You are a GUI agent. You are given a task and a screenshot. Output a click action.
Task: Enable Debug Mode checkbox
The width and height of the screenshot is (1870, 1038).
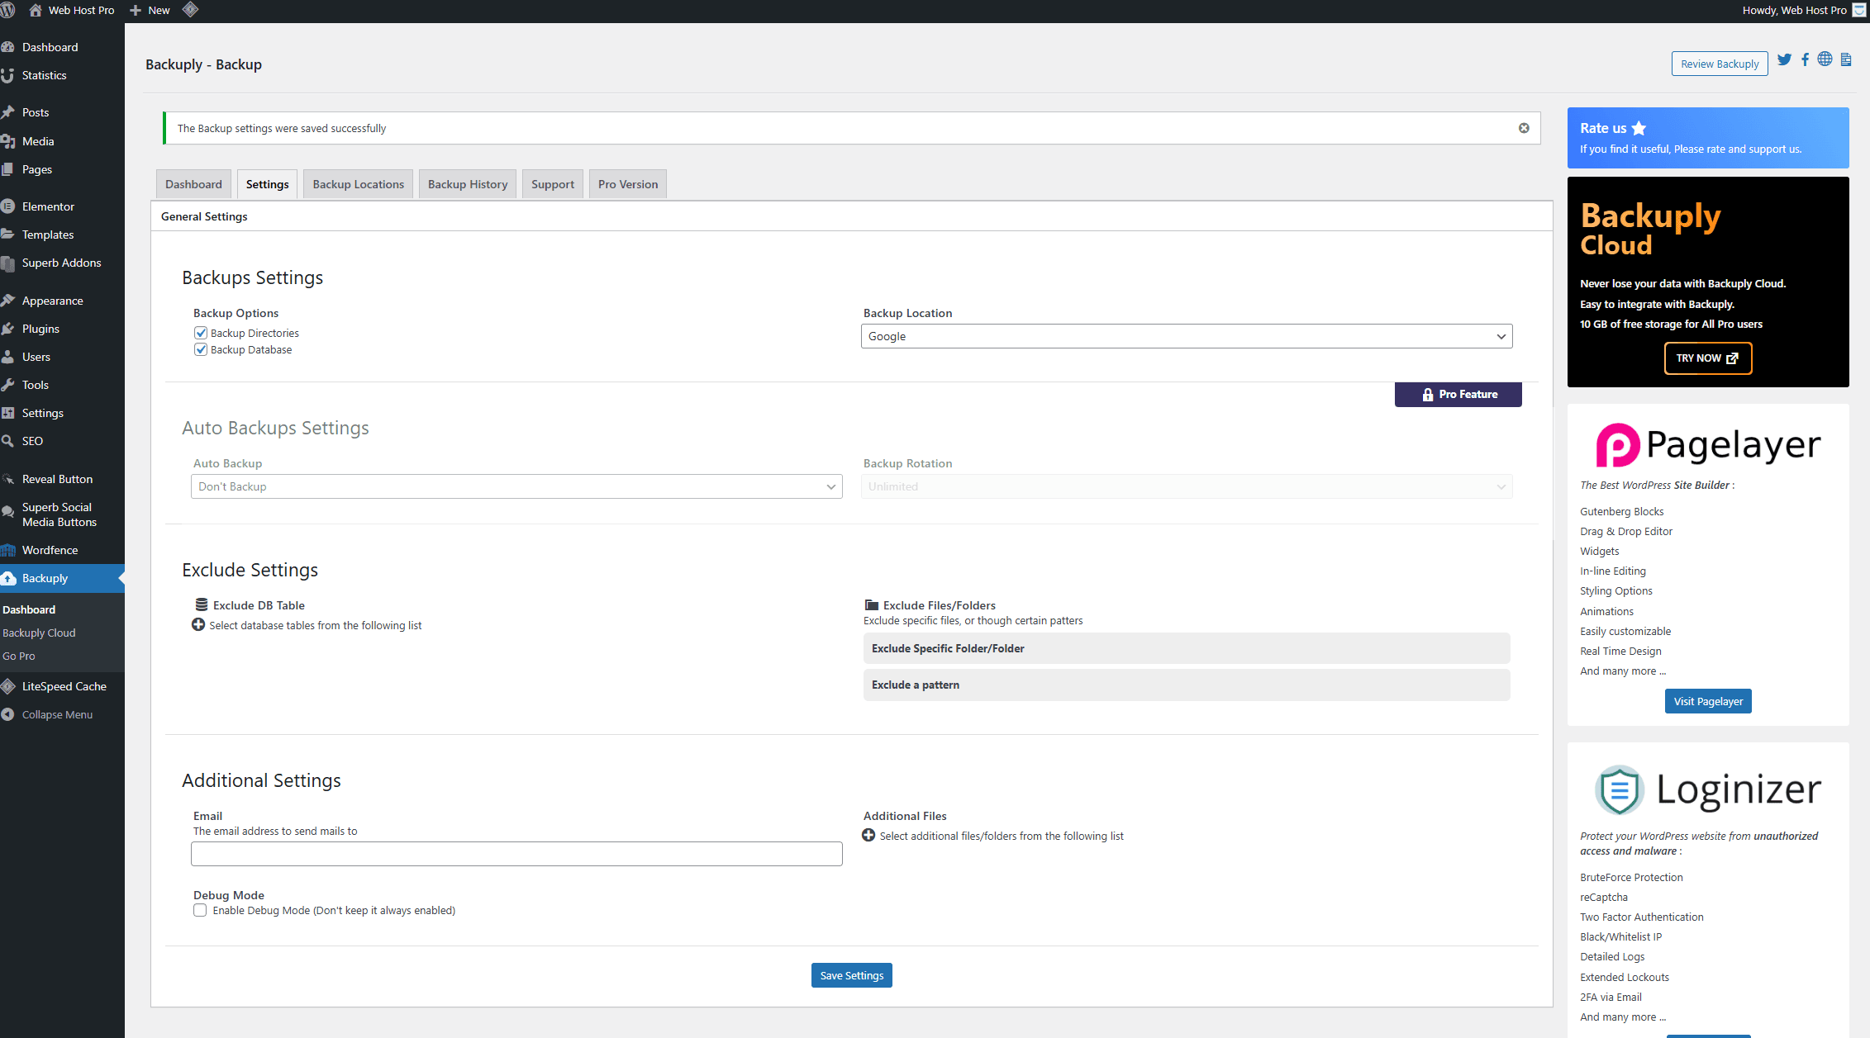pyautogui.click(x=200, y=910)
